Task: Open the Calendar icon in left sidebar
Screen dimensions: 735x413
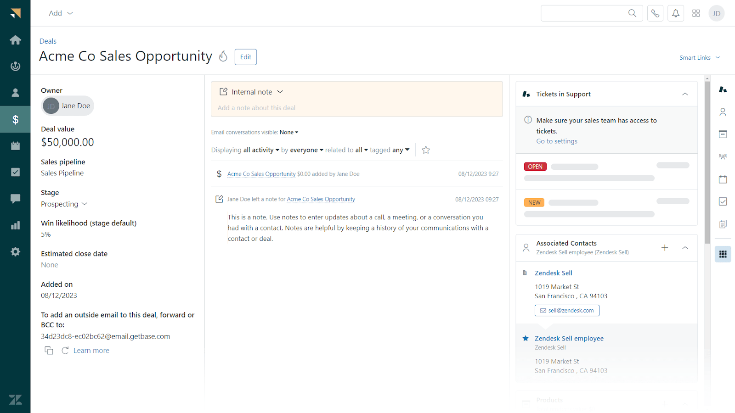Action: pos(15,145)
